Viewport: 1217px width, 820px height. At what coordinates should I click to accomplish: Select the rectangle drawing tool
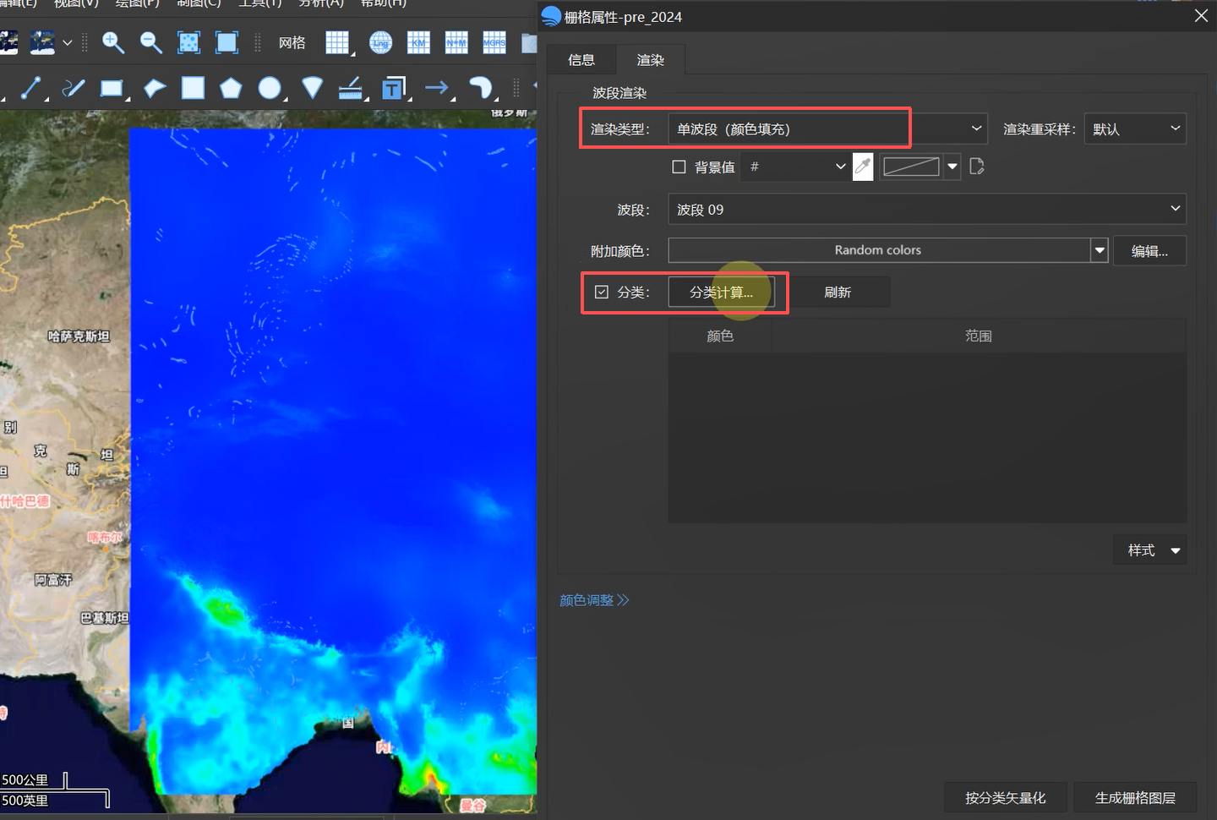(112, 88)
